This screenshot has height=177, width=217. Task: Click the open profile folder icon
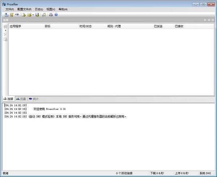(29, 15)
